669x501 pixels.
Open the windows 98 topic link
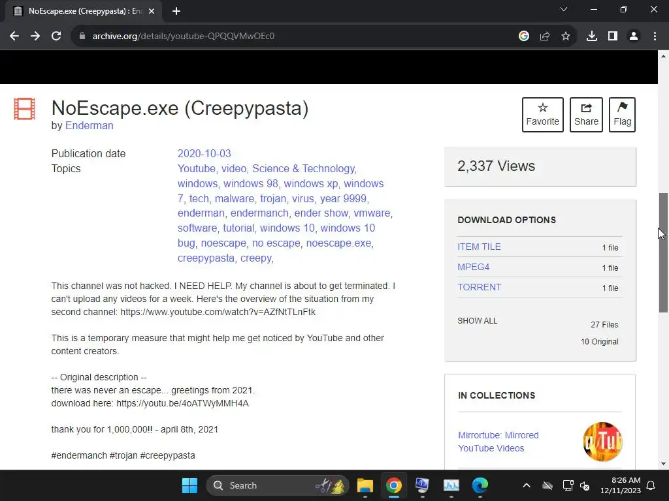250,183
